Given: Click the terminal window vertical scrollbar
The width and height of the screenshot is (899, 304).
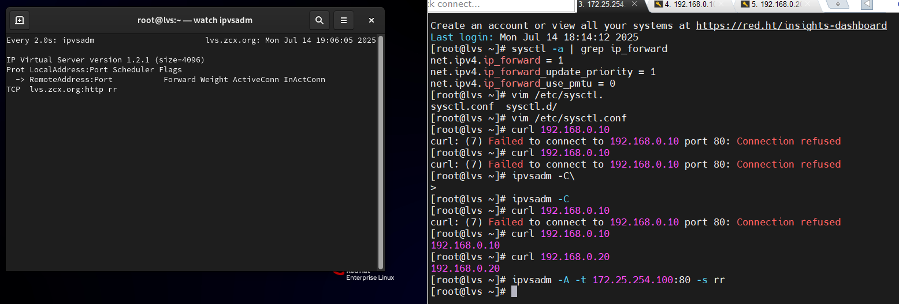Looking at the screenshot, I should pyautogui.click(x=380, y=153).
